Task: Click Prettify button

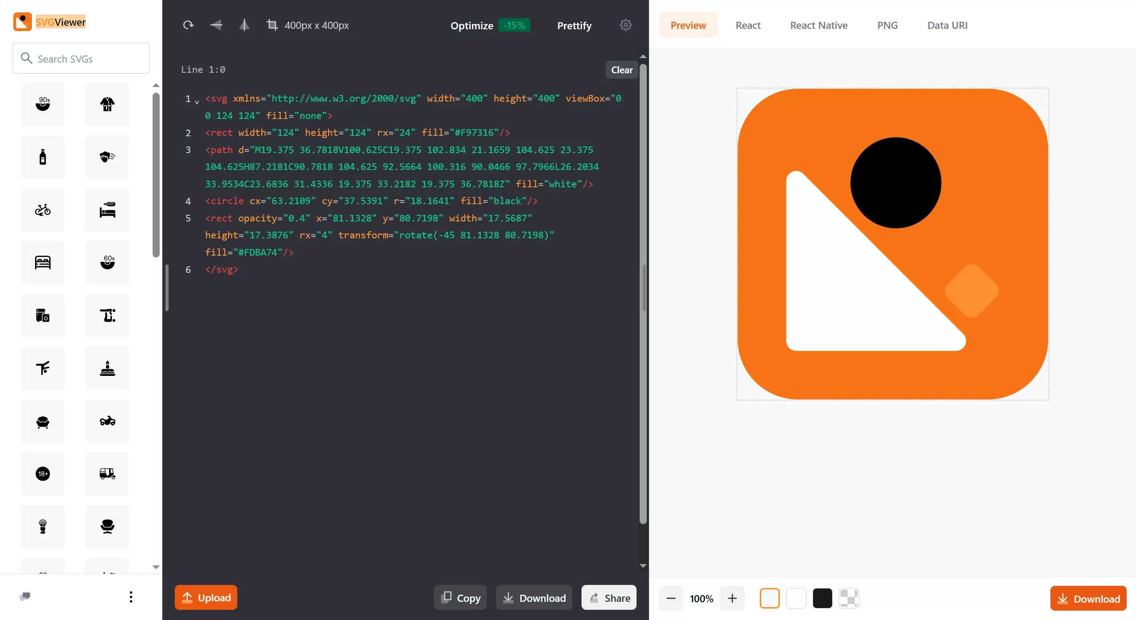Action: pos(574,26)
